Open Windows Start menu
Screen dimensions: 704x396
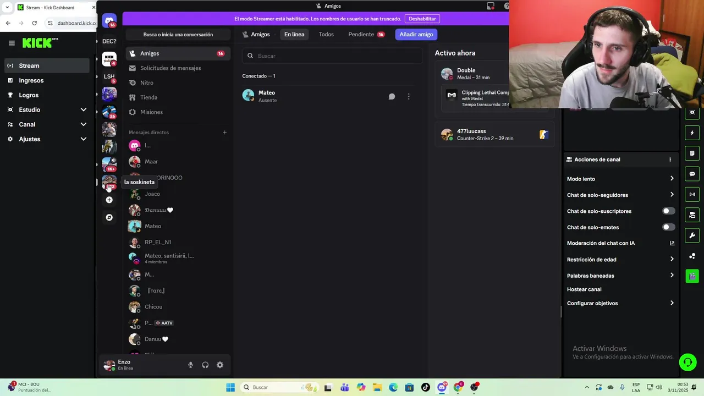tap(230, 387)
